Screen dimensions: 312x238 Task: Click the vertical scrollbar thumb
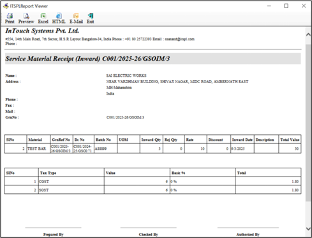(308, 123)
